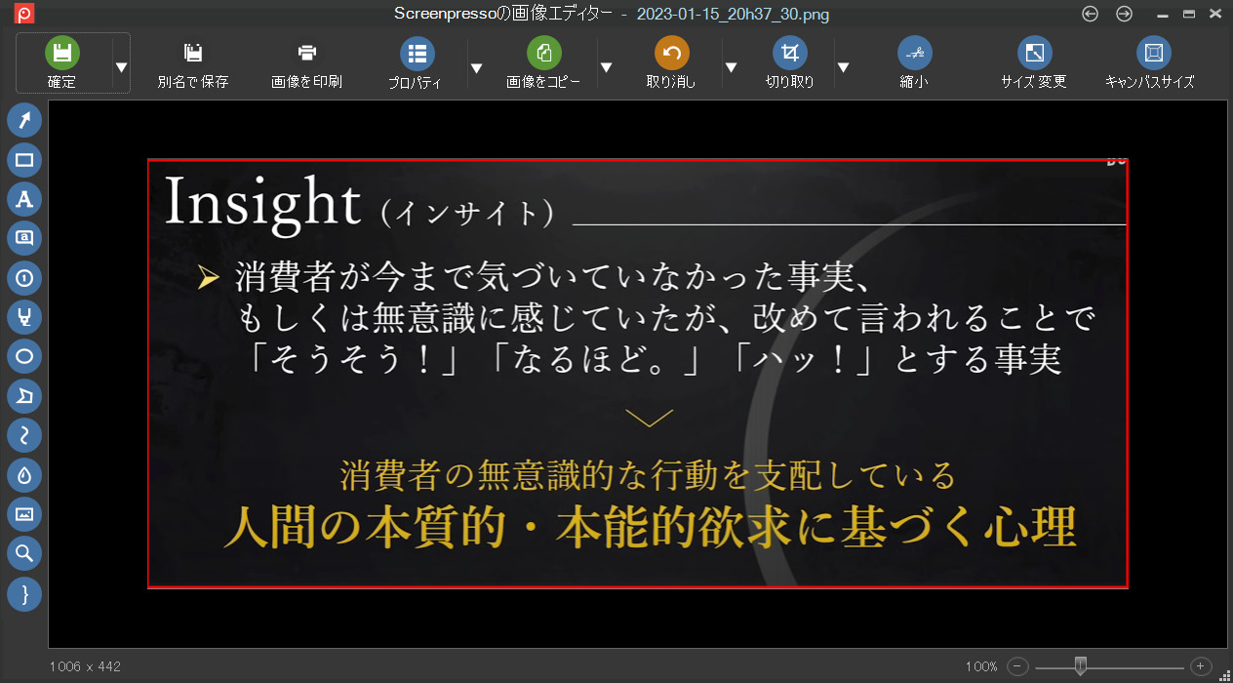This screenshot has width=1233, height=683.
Task: Click the 縮小 shrink button
Action: (914, 62)
